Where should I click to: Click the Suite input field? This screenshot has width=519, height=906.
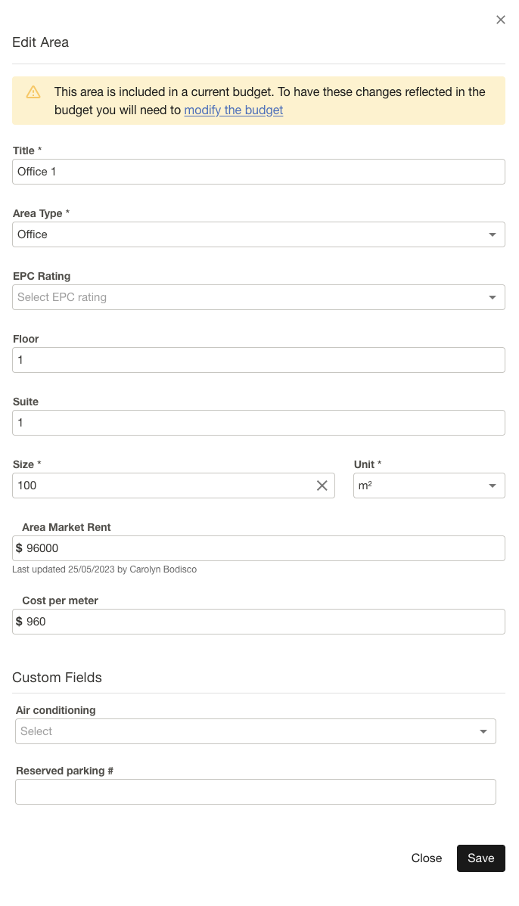(x=257, y=422)
